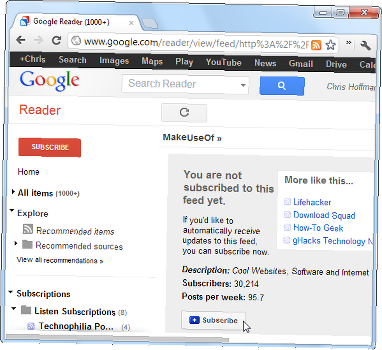Click the Chris Hoffman account name
The width and height of the screenshot is (382, 350).
click(x=351, y=87)
